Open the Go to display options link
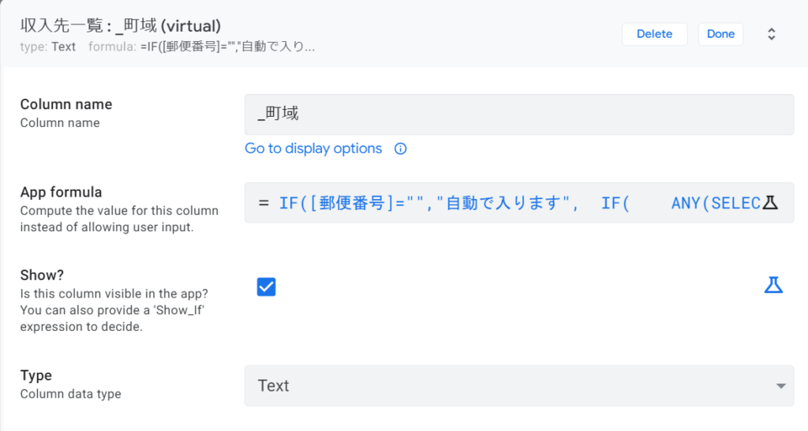The height and width of the screenshot is (431, 808). [x=313, y=148]
